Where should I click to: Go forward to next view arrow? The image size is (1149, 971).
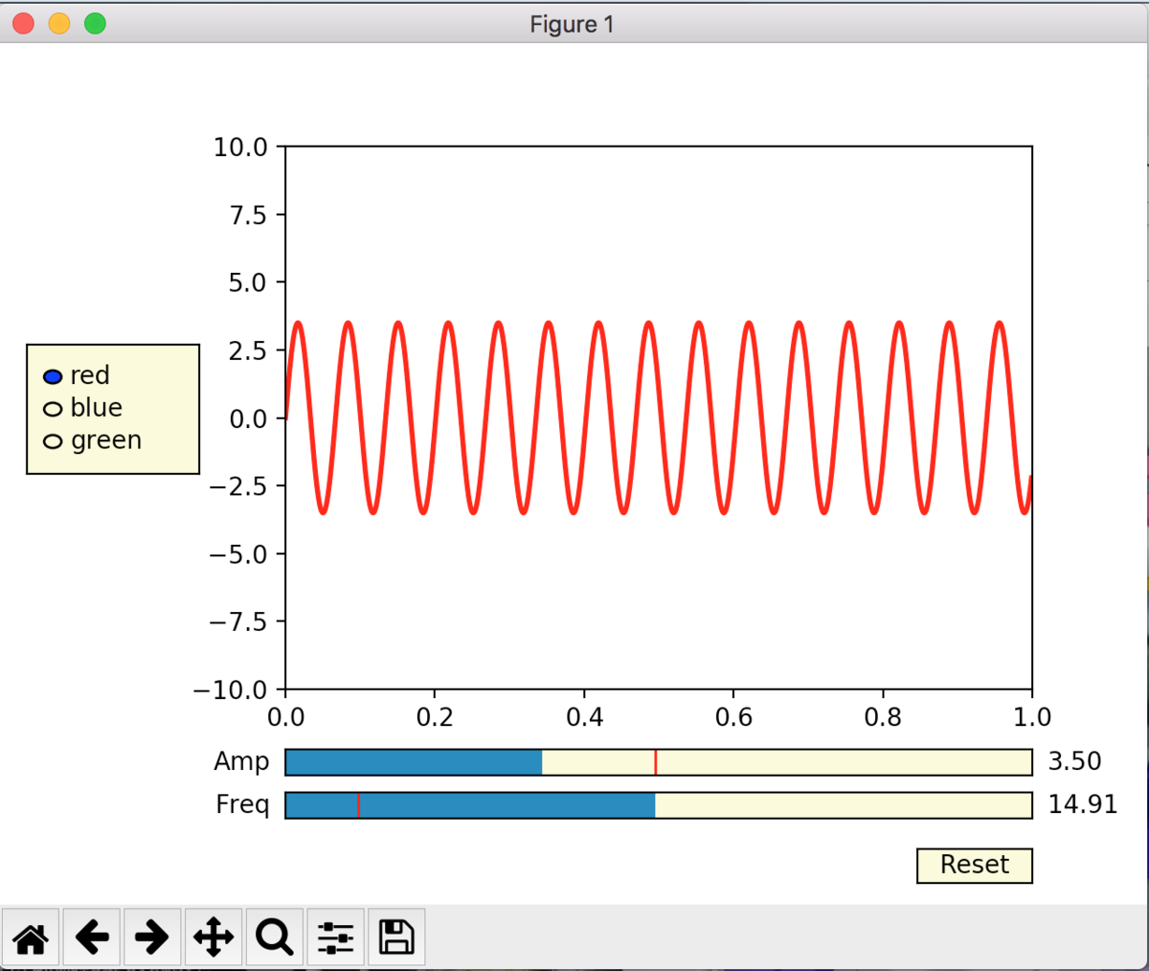pos(152,937)
